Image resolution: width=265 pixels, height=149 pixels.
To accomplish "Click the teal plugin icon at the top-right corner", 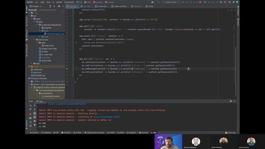I will tap(237, 2).
